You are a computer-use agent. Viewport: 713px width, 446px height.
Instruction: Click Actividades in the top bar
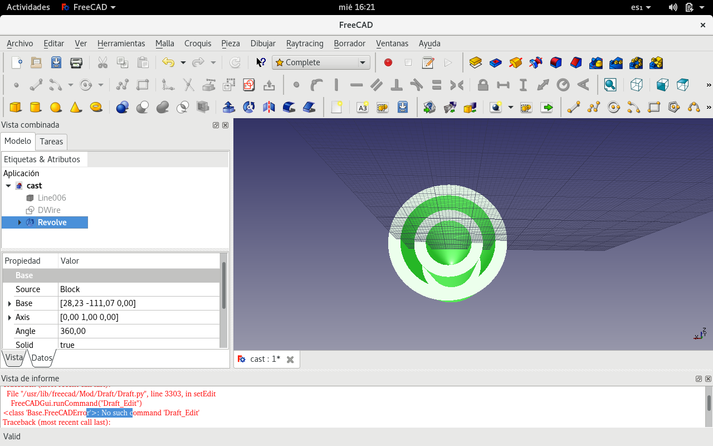pyautogui.click(x=28, y=7)
